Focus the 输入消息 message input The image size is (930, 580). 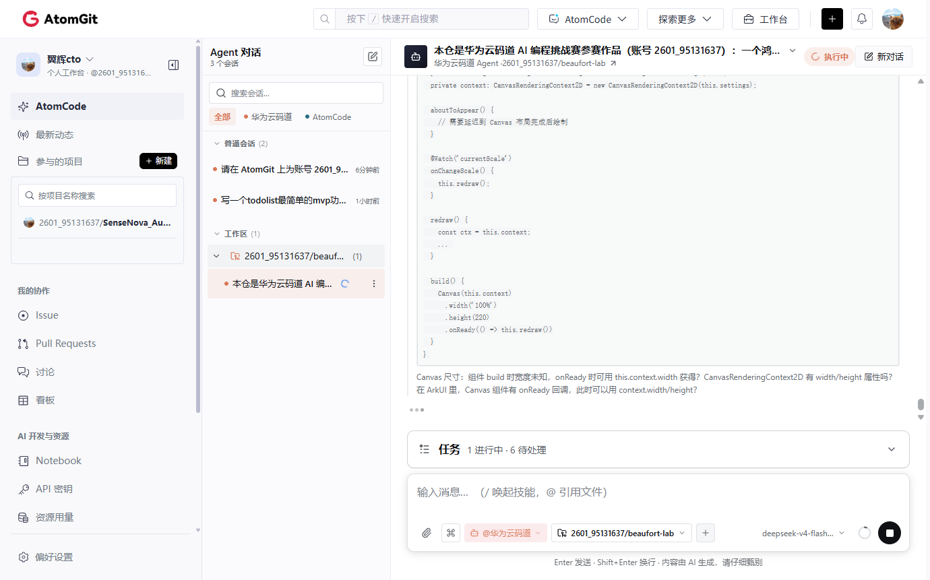[x=658, y=492]
